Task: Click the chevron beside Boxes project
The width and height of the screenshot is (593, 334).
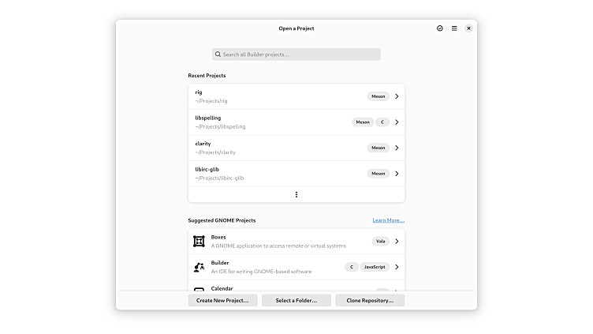Action: pyautogui.click(x=397, y=242)
